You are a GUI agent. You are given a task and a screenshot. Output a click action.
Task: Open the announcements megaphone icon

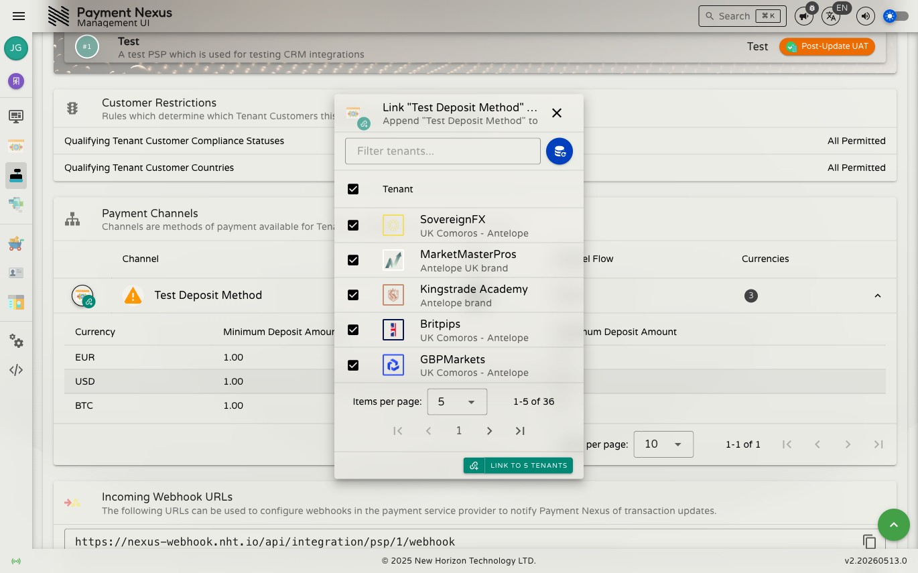click(803, 16)
